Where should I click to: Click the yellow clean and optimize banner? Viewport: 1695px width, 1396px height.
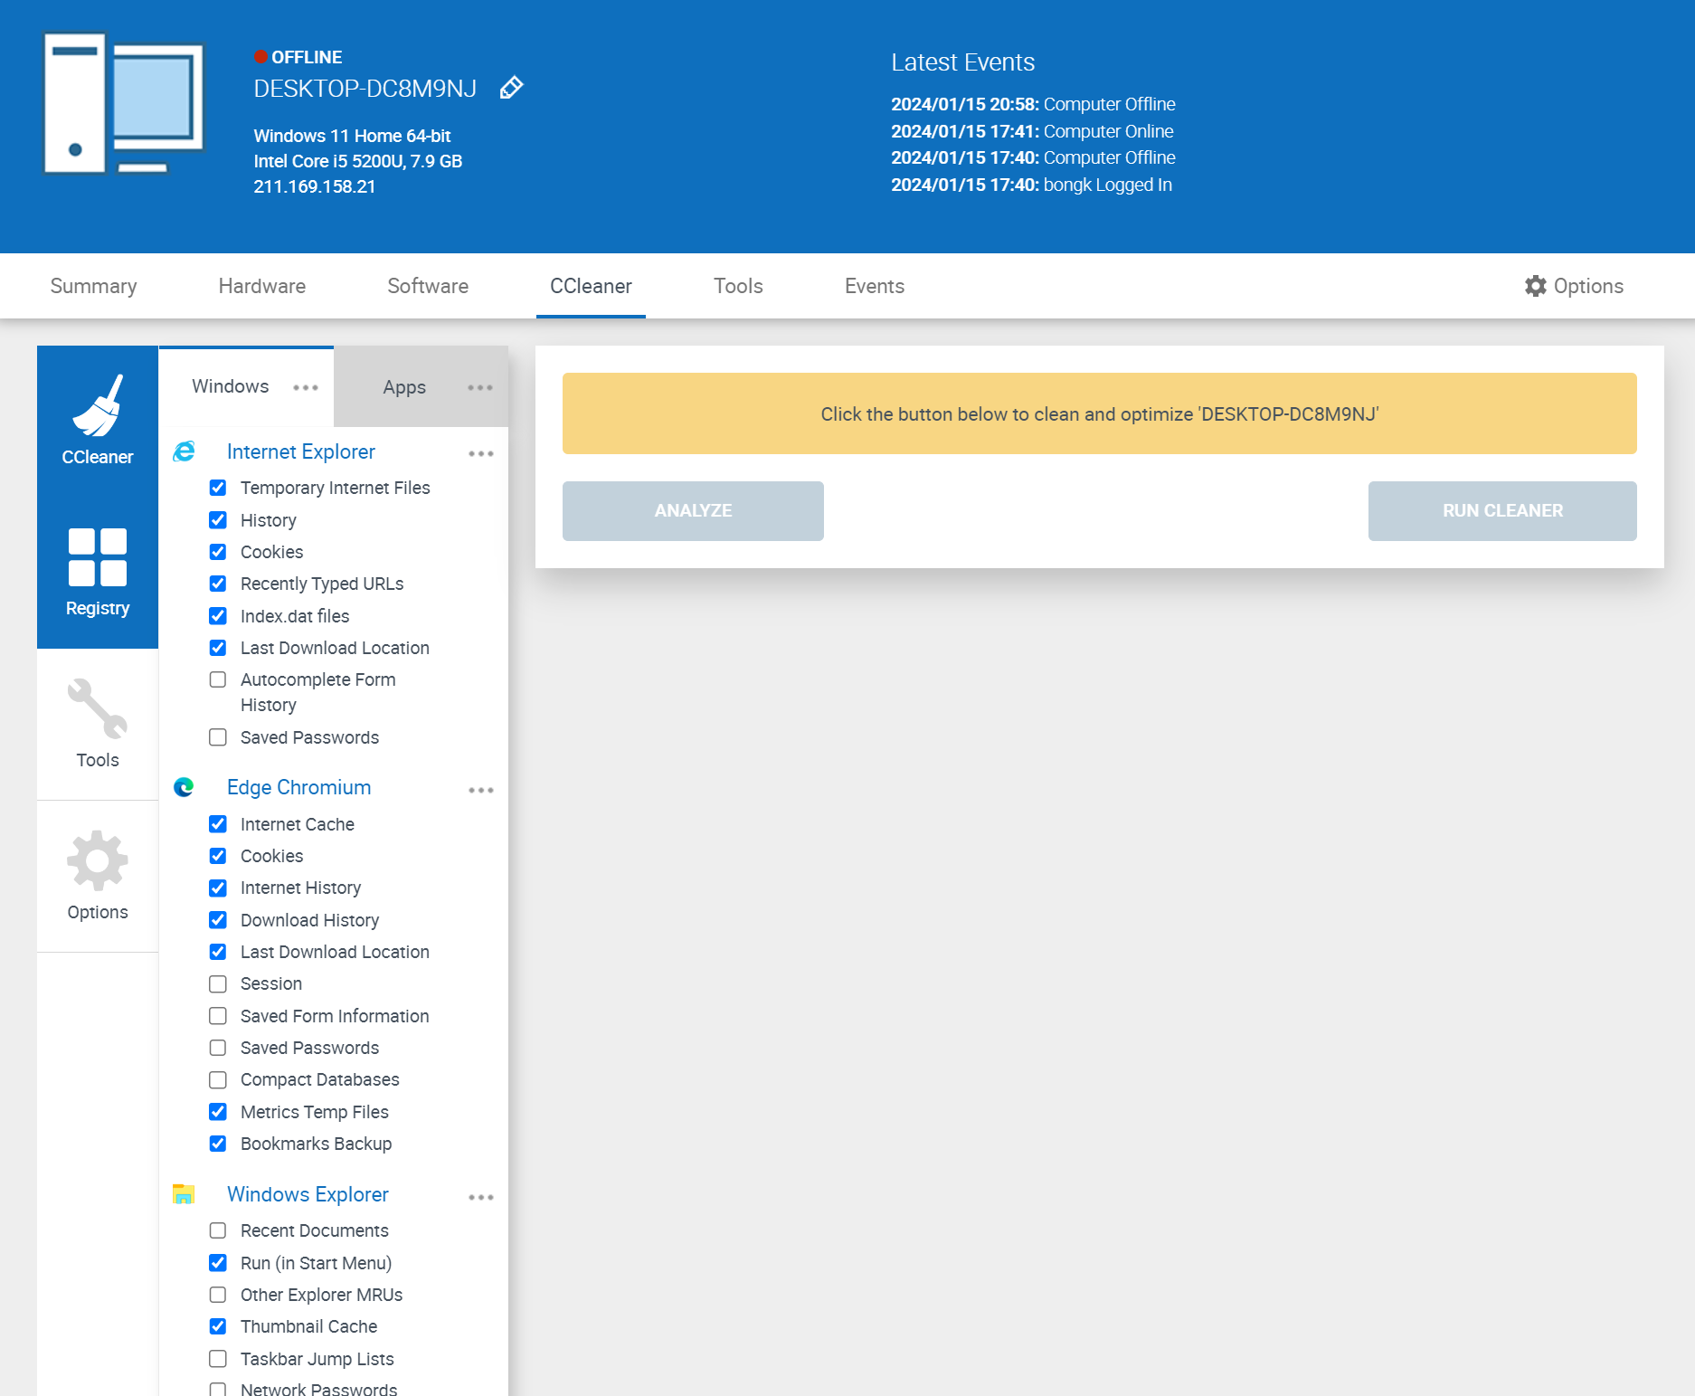point(1099,413)
